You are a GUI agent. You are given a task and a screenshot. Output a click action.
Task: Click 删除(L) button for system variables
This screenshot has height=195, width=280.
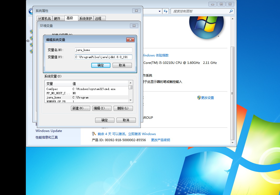123,108
